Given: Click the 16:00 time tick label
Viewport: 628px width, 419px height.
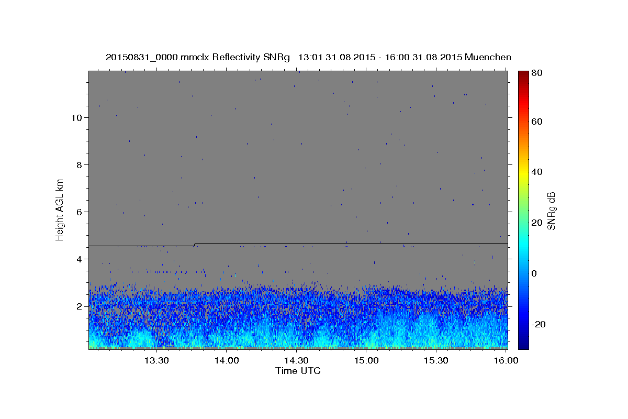Looking at the screenshot, I should 506,361.
